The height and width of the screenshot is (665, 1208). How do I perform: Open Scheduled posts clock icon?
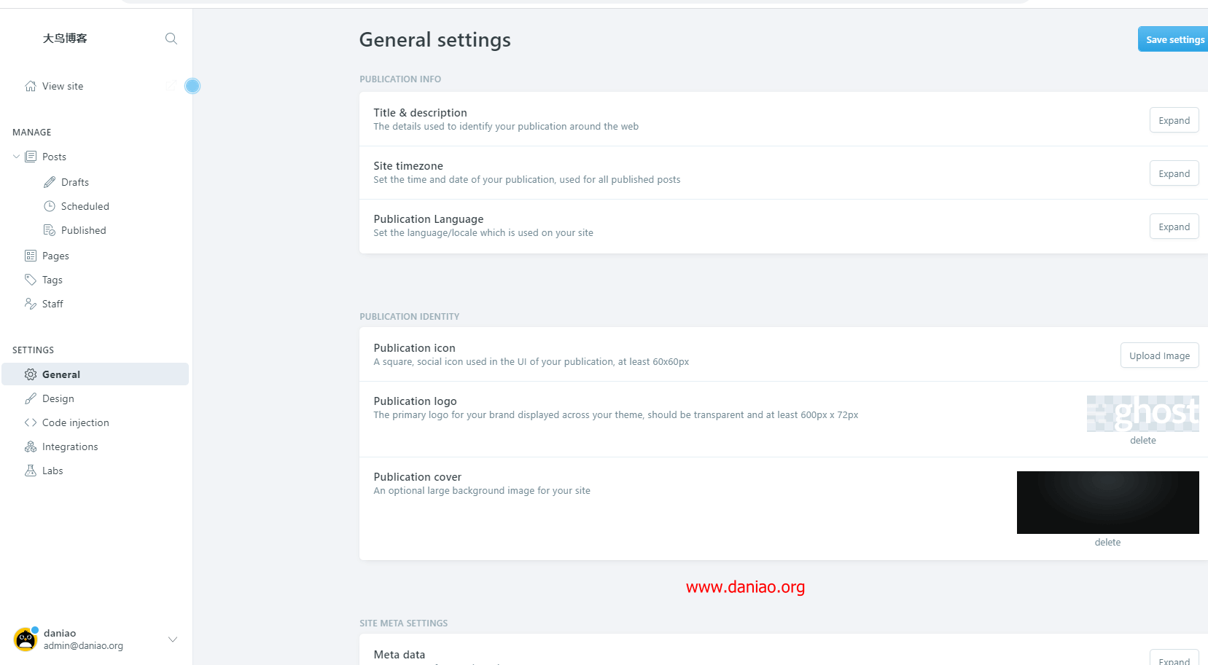pyautogui.click(x=50, y=206)
